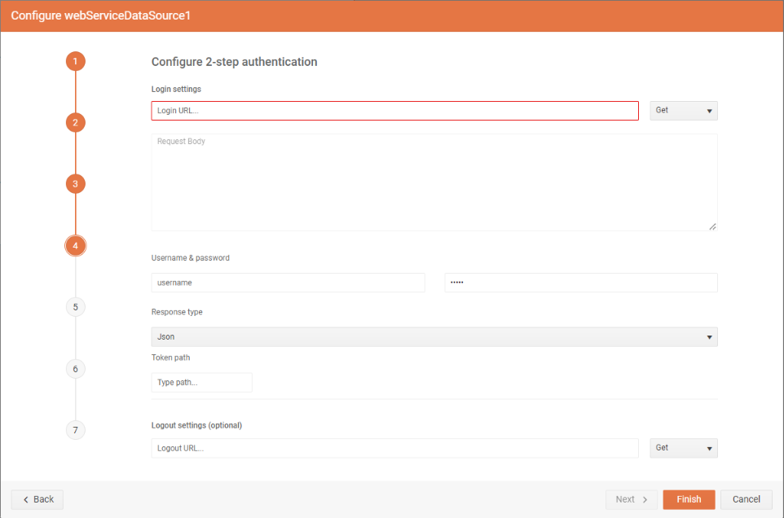The image size is (784, 518).
Task: Open the Get method dropdown beside Login URL
Action: tap(683, 110)
